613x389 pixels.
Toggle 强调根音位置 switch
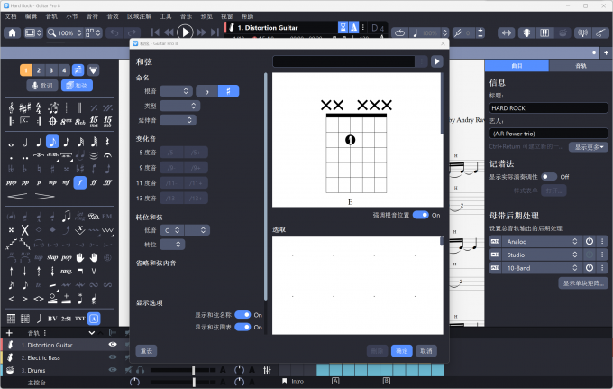click(x=420, y=216)
